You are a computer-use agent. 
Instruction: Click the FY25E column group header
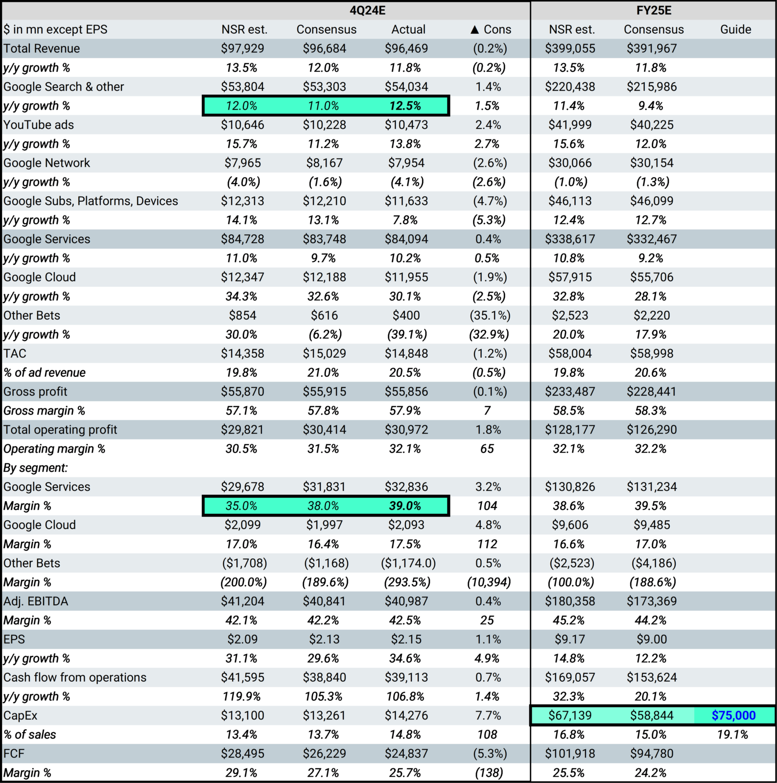point(654,10)
